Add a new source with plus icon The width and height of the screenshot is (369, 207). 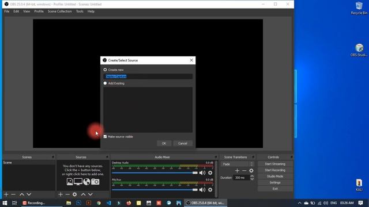(61, 194)
